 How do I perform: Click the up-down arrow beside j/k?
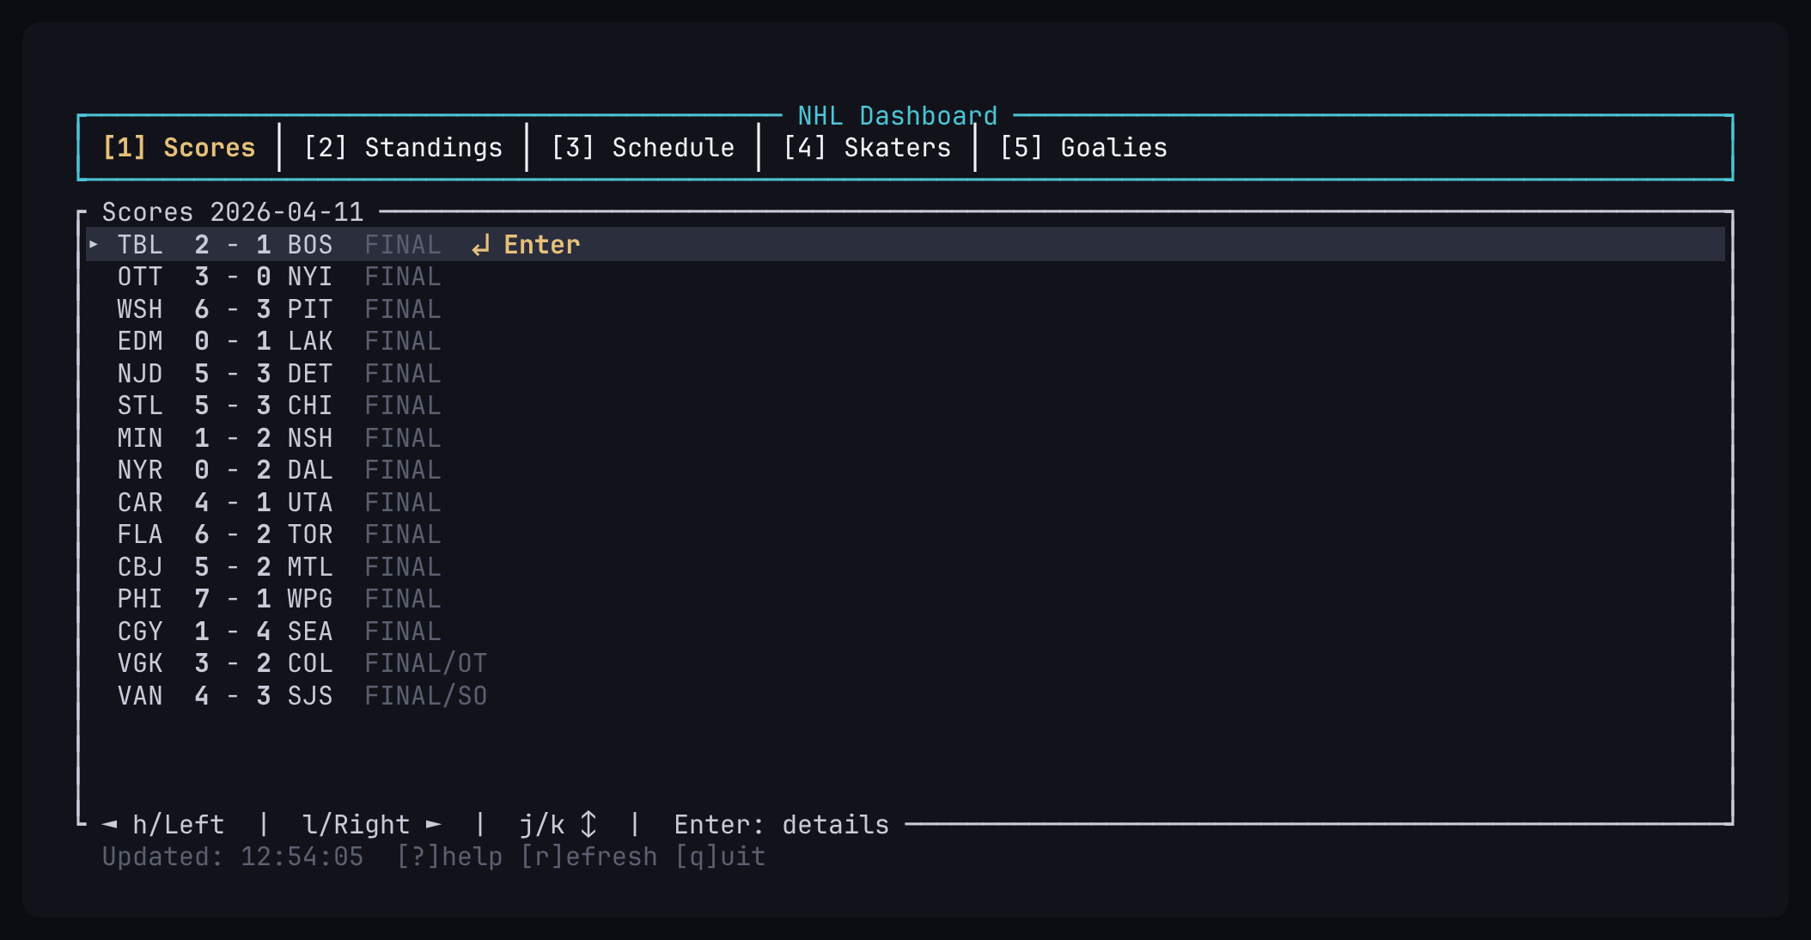coord(588,825)
